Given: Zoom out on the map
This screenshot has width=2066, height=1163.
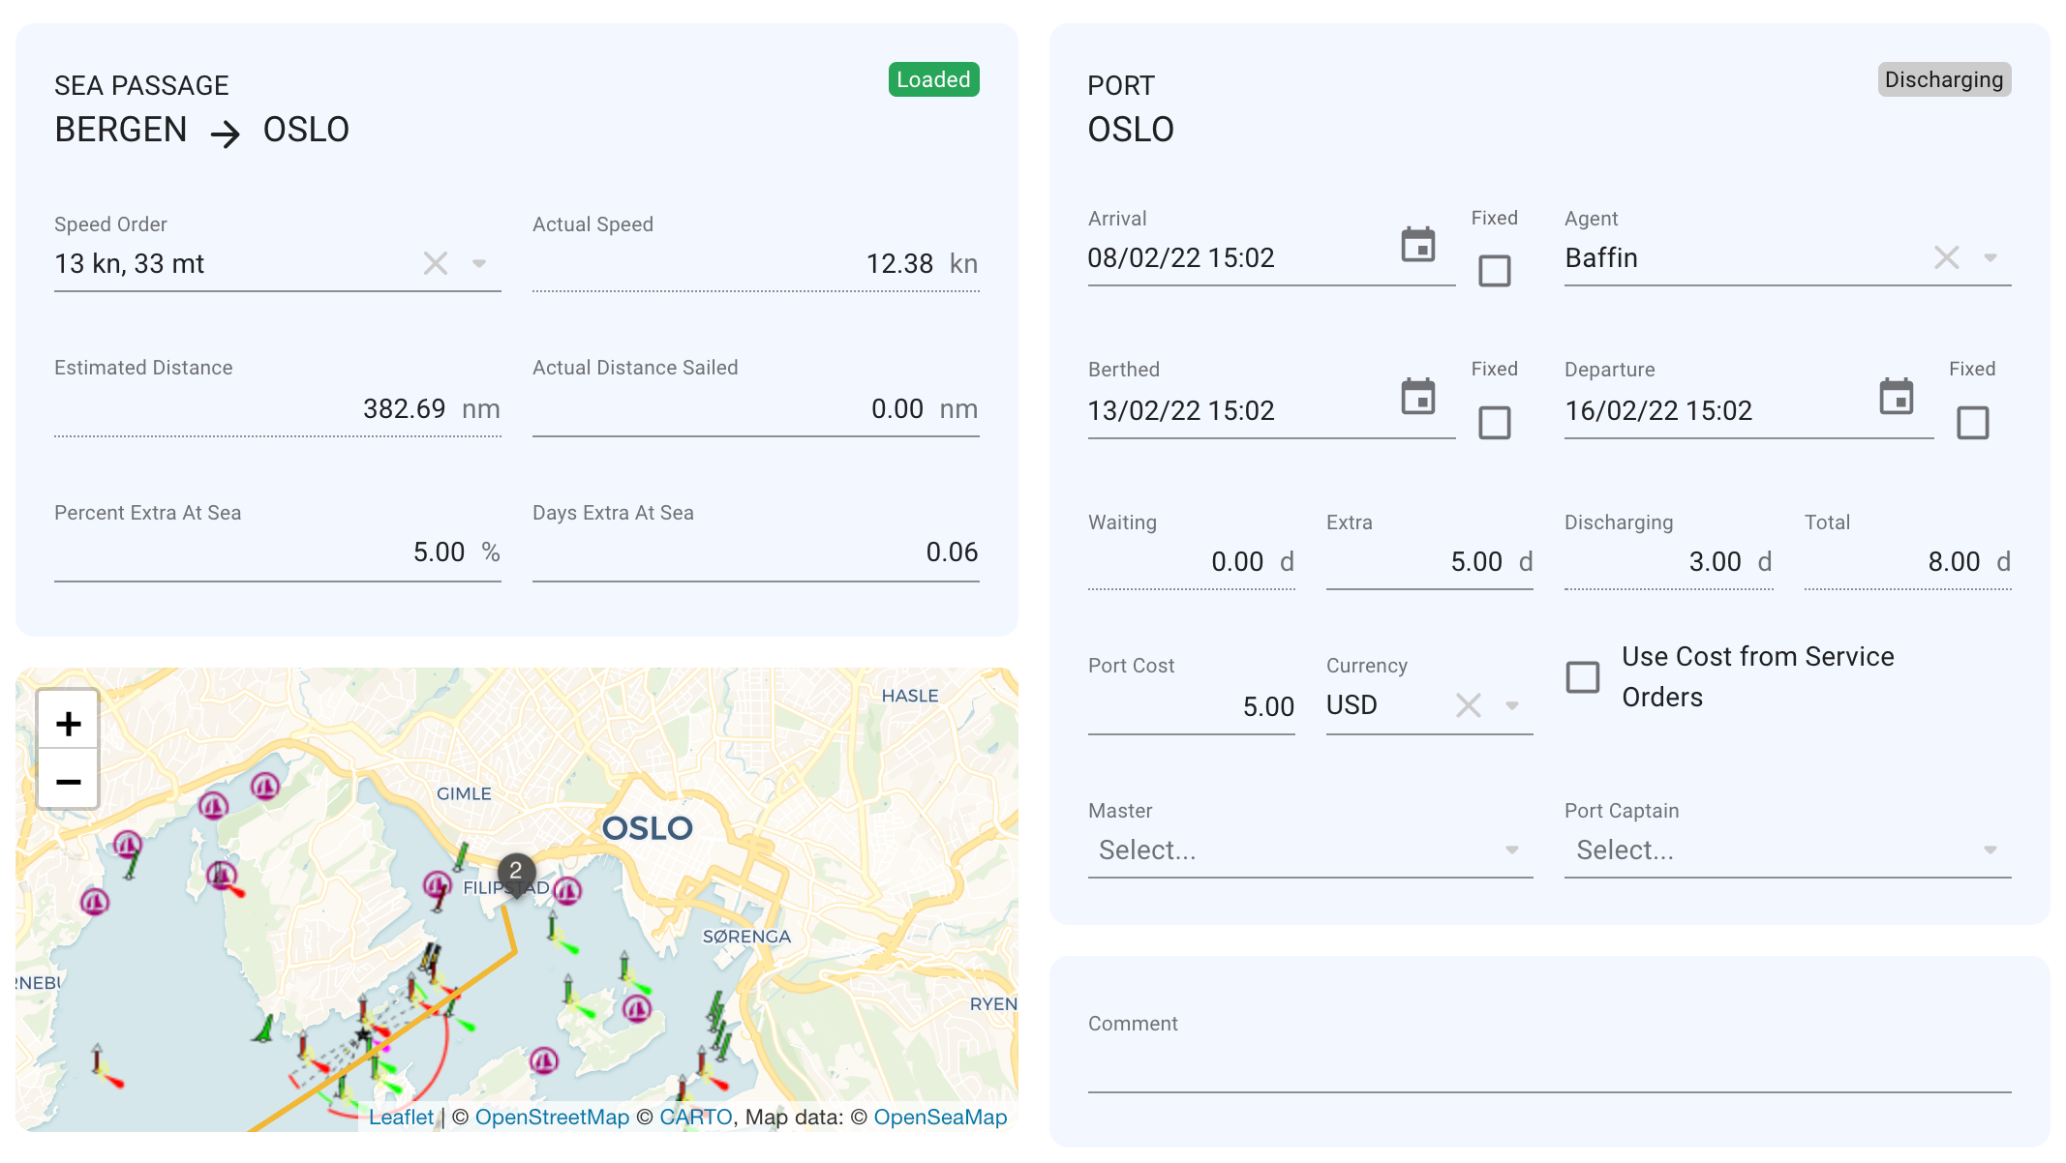Looking at the screenshot, I should click(x=68, y=781).
